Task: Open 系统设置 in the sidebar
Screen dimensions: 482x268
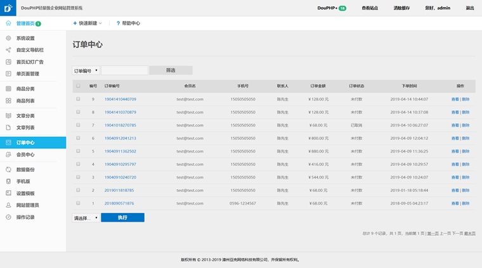Action: 25,38
